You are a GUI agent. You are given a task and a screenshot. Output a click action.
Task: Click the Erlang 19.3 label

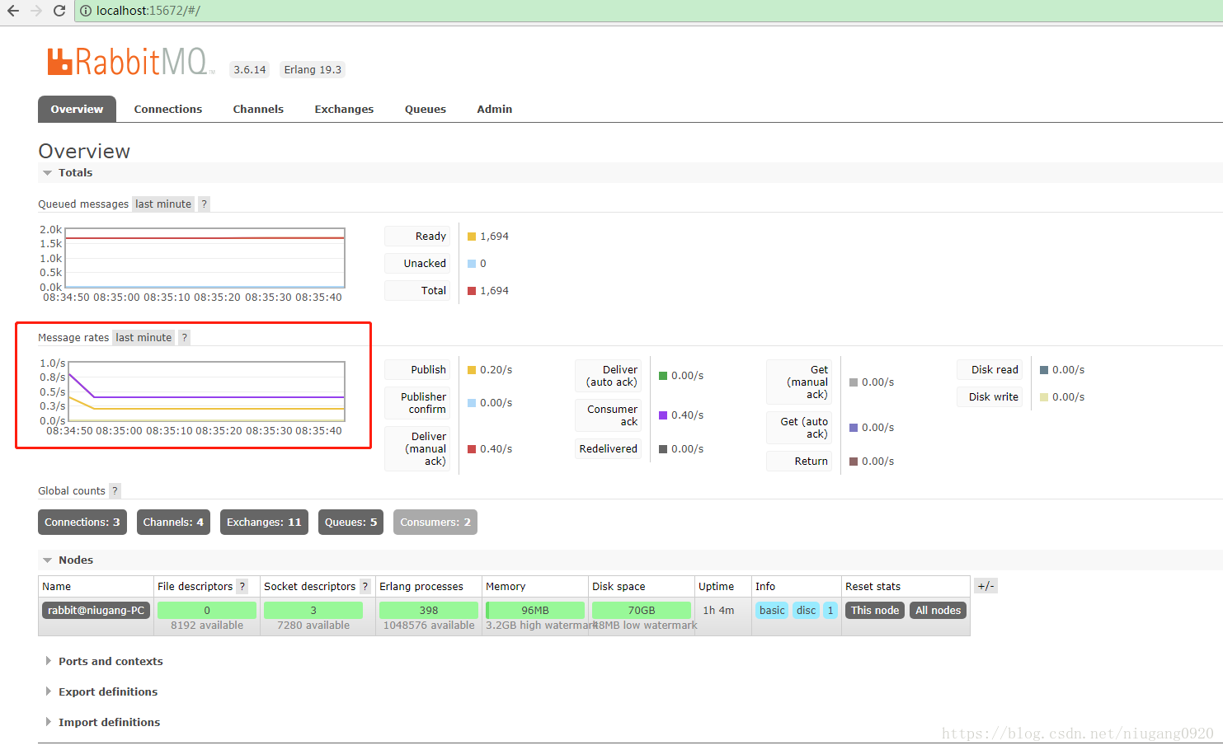(313, 70)
